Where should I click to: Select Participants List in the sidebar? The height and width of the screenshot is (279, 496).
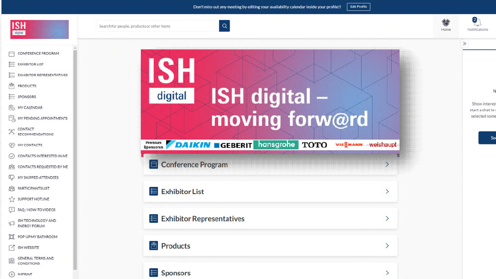tap(34, 188)
